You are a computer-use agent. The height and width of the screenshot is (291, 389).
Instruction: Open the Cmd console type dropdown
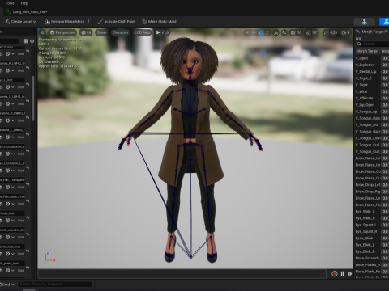pyautogui.click(x=7, y=285)
